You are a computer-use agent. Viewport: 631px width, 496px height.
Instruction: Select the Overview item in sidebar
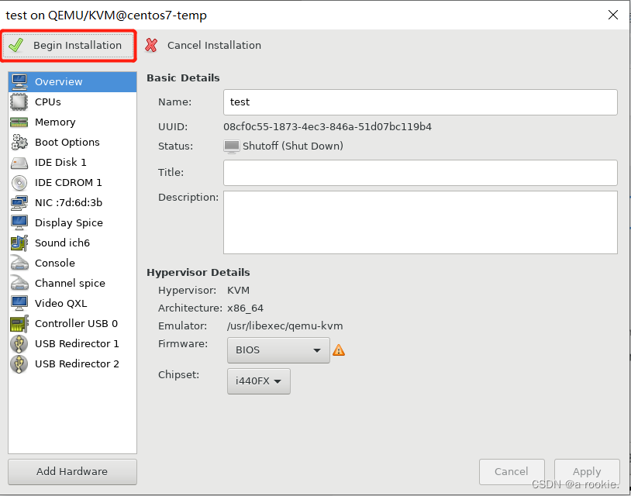58,82
